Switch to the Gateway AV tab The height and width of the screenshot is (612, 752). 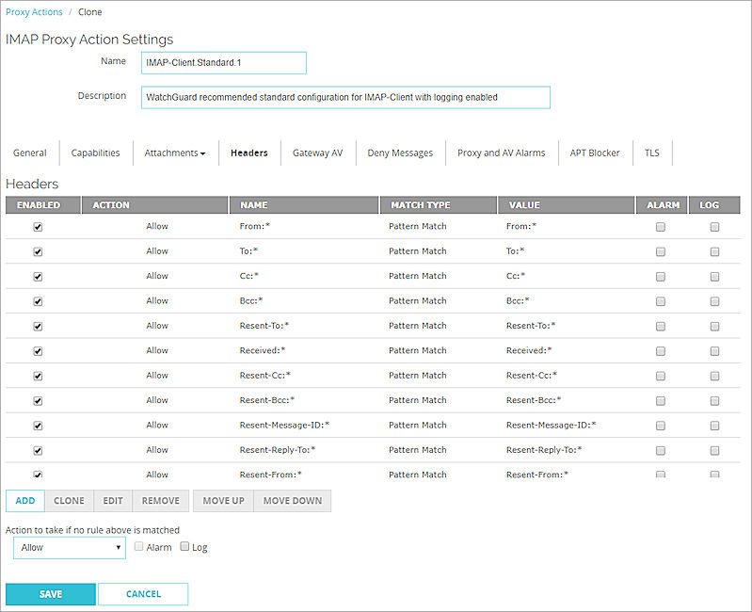317,153
